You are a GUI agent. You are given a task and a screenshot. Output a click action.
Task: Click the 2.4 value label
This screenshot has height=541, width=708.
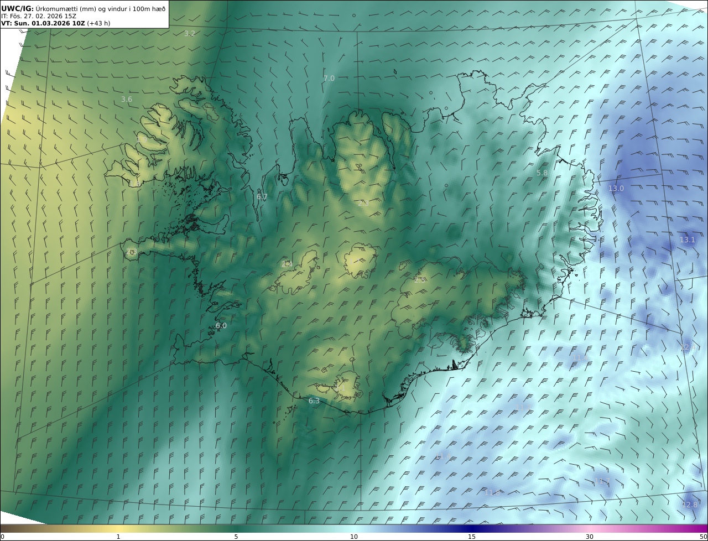point(287,264)
